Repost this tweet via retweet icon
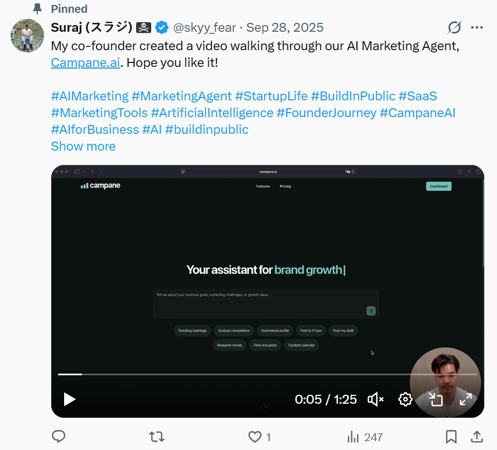This screenshot has height=450, width=497. (157, 437)
